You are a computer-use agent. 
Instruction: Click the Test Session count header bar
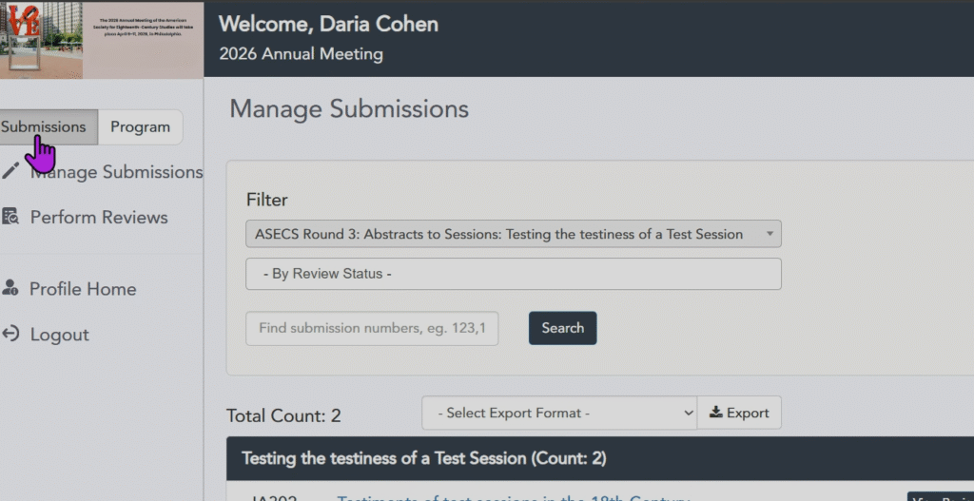(x=599, y=458)
